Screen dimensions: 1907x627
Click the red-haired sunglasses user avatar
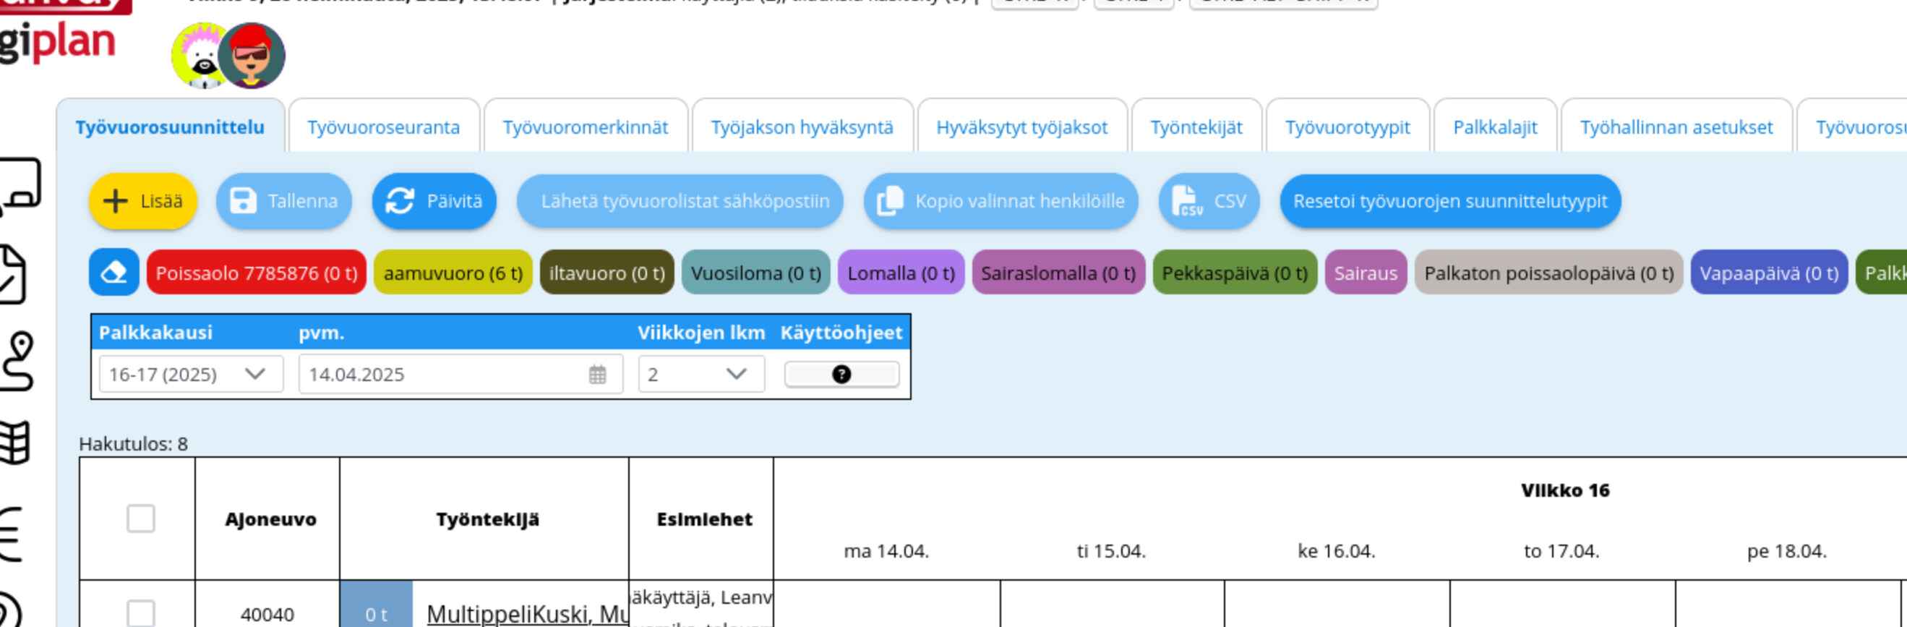252,56
